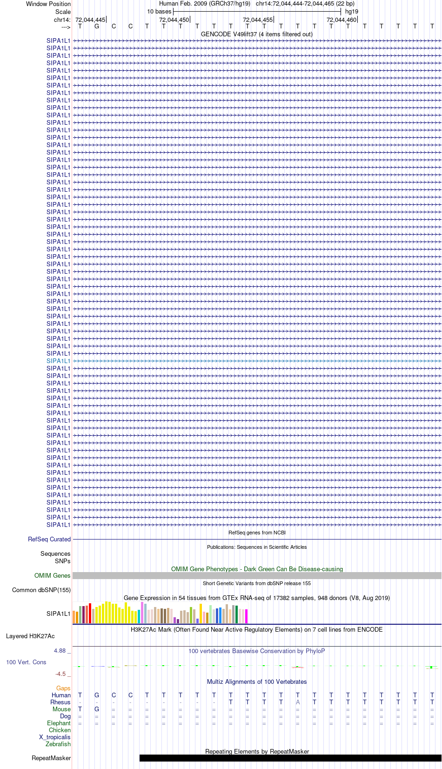This screenshot has width=442, height=769.
Task: Click 'Repeating Elements by RepeatMasker' title
Action: 257,751
